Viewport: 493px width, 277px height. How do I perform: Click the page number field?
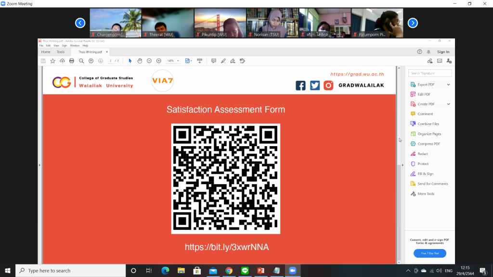111,61
